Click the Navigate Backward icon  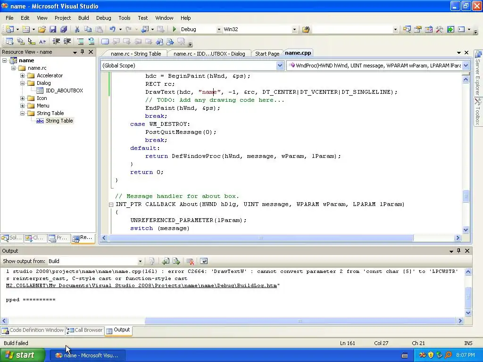145,29
